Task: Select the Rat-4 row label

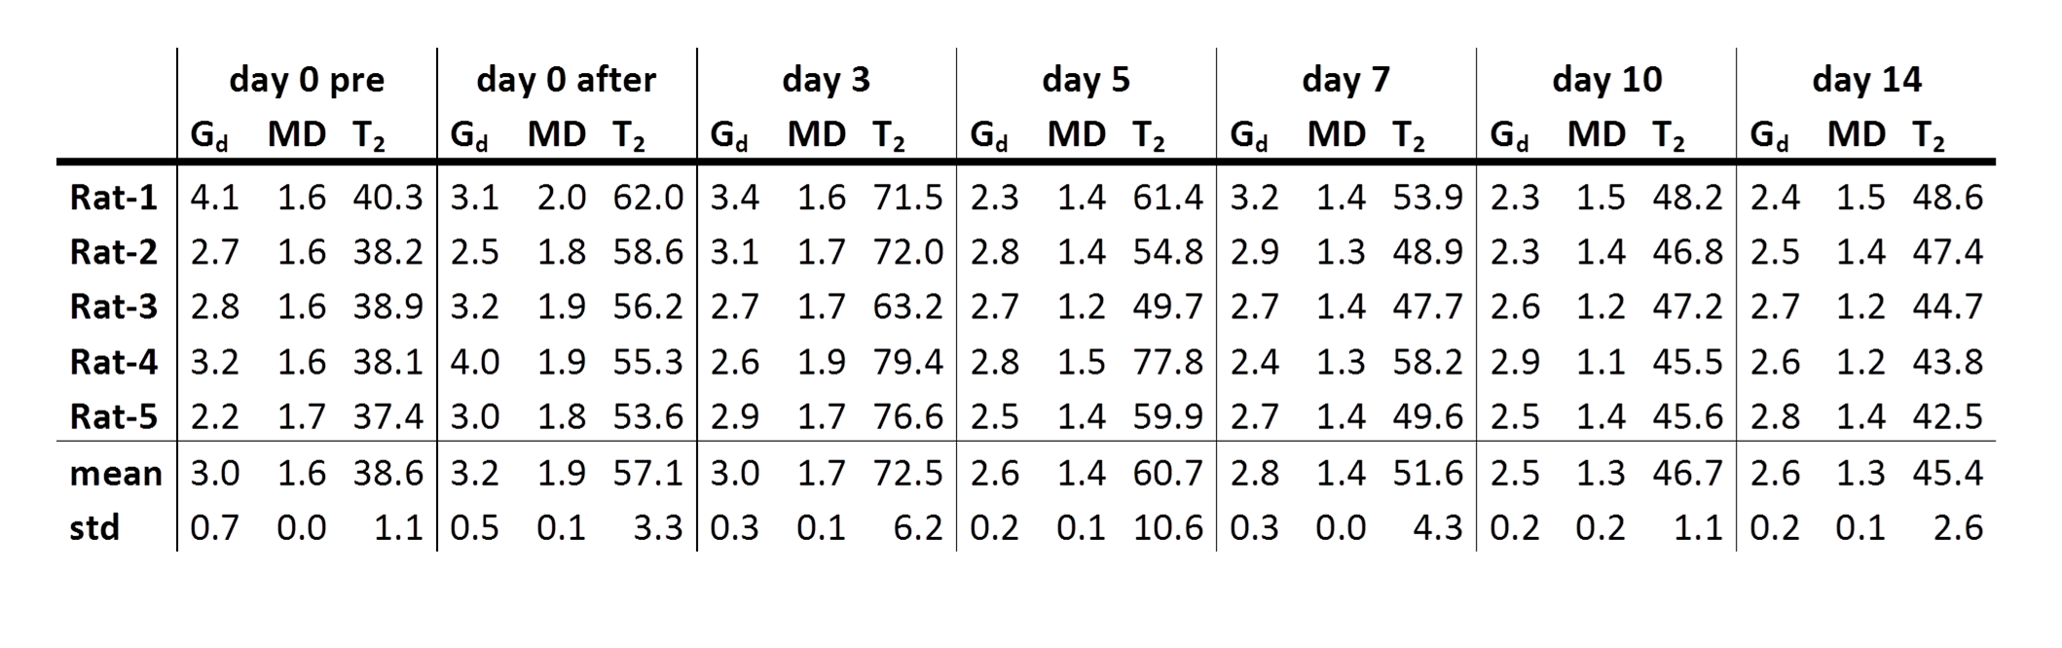Action: click(x=113, y=363)
